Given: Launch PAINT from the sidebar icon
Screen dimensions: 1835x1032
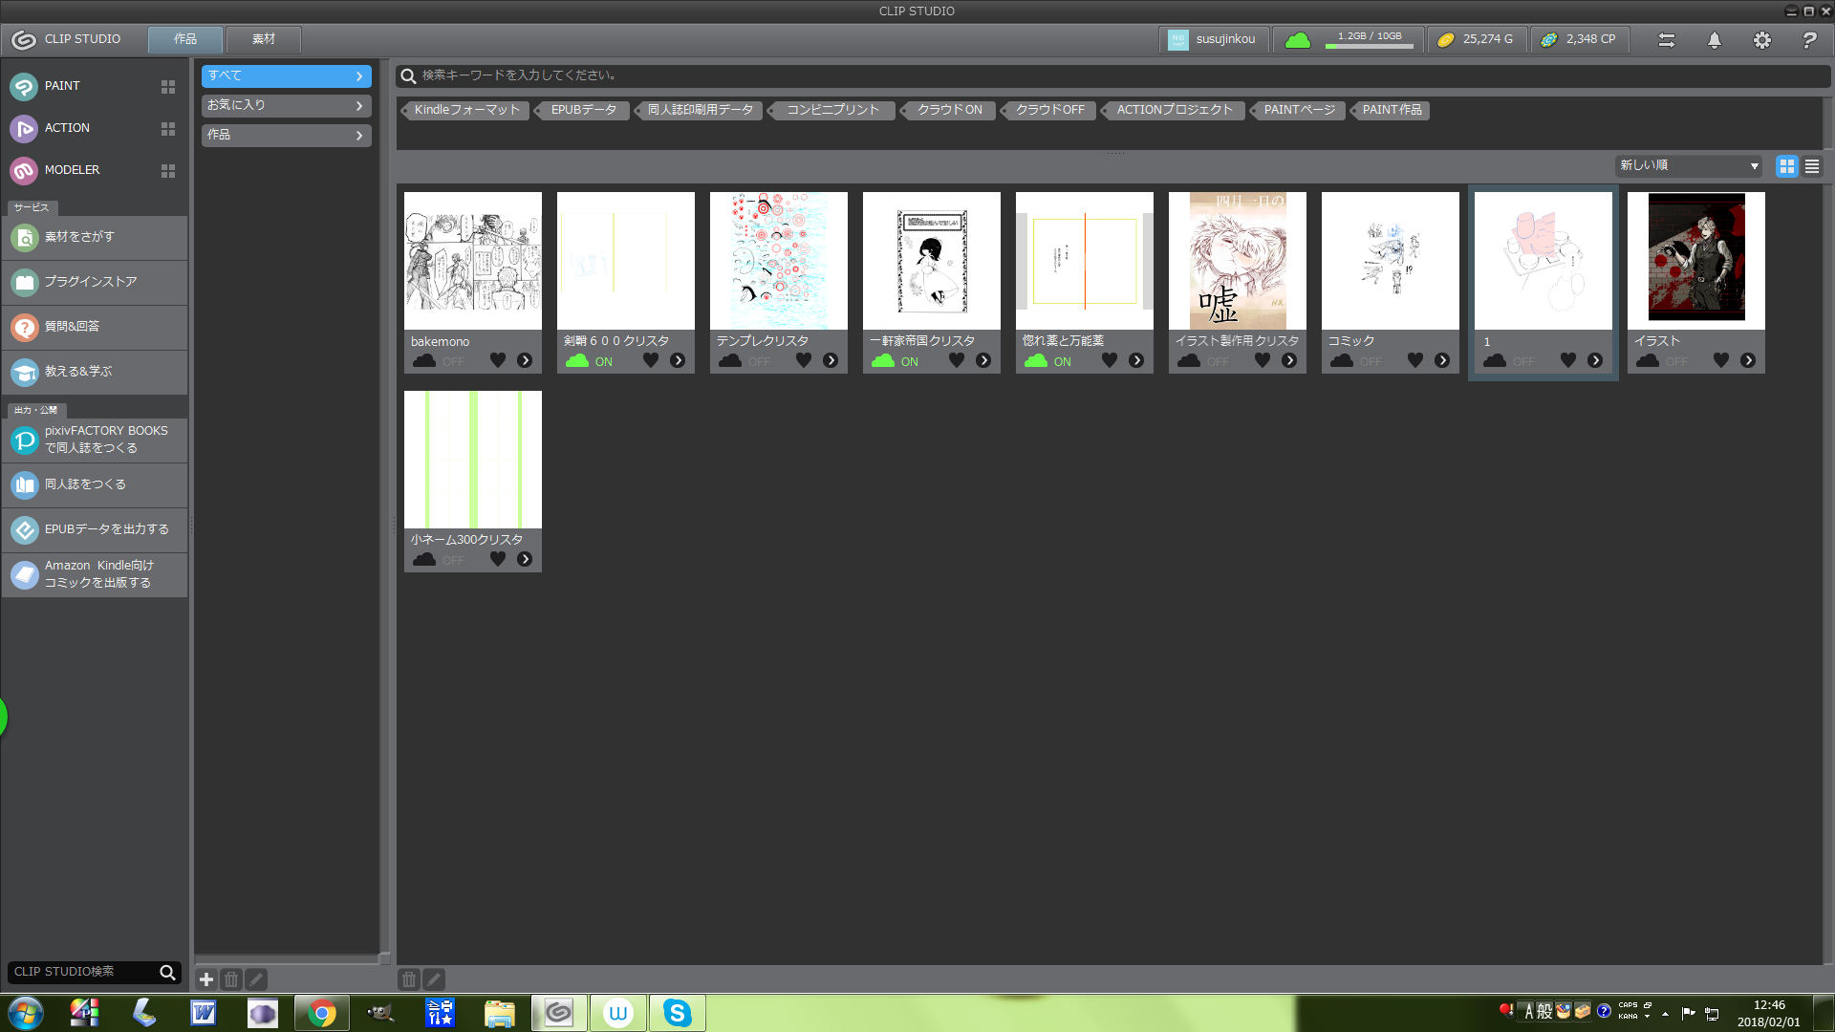Looking at the screenshot, I should (24, 86).
